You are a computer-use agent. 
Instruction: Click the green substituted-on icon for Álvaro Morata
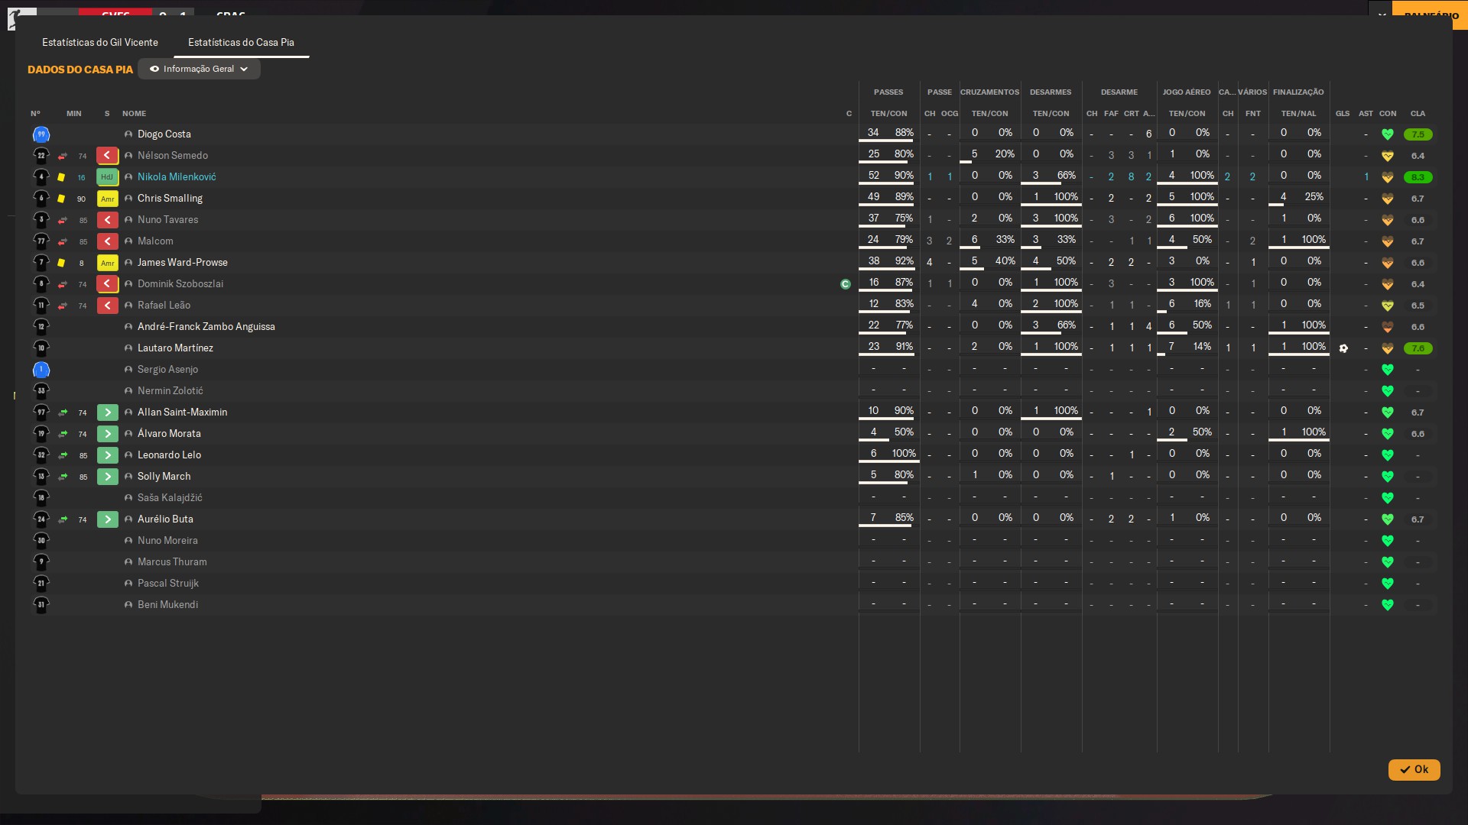pos(107,434)
